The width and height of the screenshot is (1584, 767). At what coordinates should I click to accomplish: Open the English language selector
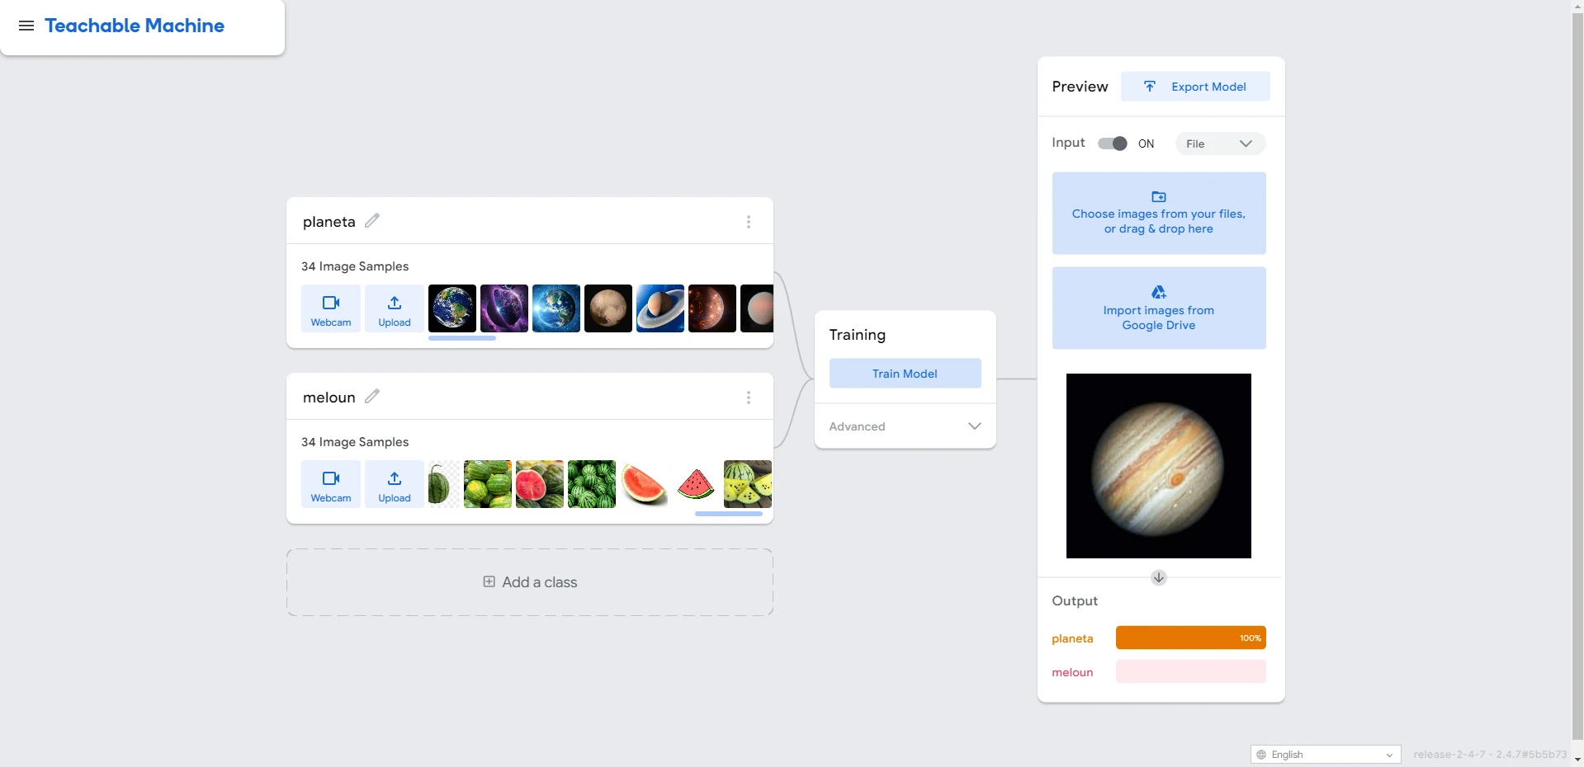(1326, 755)
